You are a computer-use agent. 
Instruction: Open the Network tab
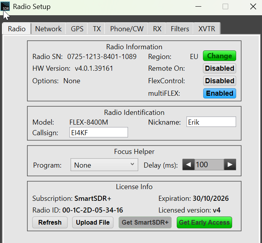click(x=48, y=29)
